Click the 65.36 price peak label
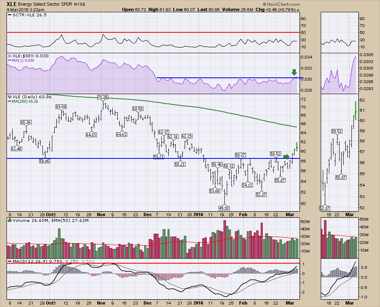Viewport: 380px width, 307px height. pos(26,122)
